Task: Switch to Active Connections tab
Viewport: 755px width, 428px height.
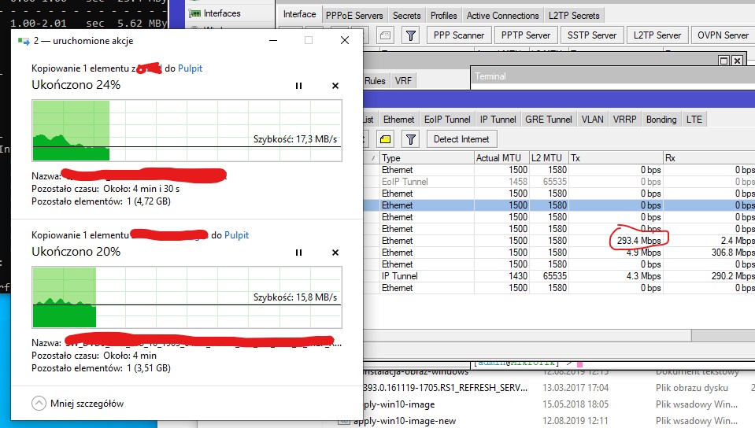Action: 503,16
